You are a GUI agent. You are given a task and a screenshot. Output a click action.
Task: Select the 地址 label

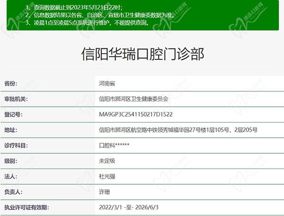tap(11, 130)
